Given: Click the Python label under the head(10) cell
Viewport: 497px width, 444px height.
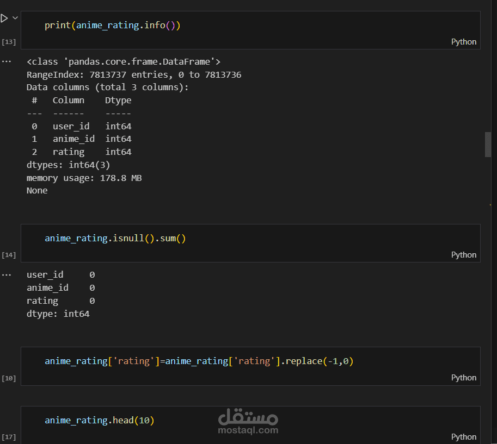Looking at the screenshot, I should coord(463,436).
